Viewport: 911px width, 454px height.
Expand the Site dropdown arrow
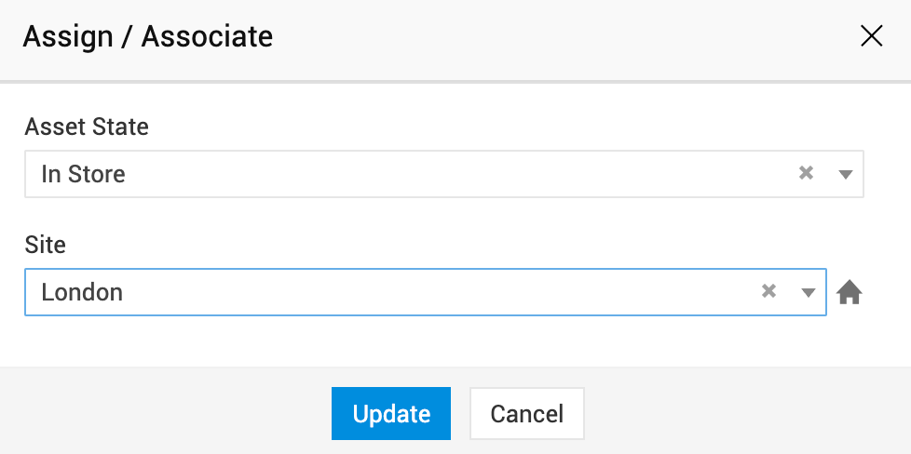(x=808, y=292)
